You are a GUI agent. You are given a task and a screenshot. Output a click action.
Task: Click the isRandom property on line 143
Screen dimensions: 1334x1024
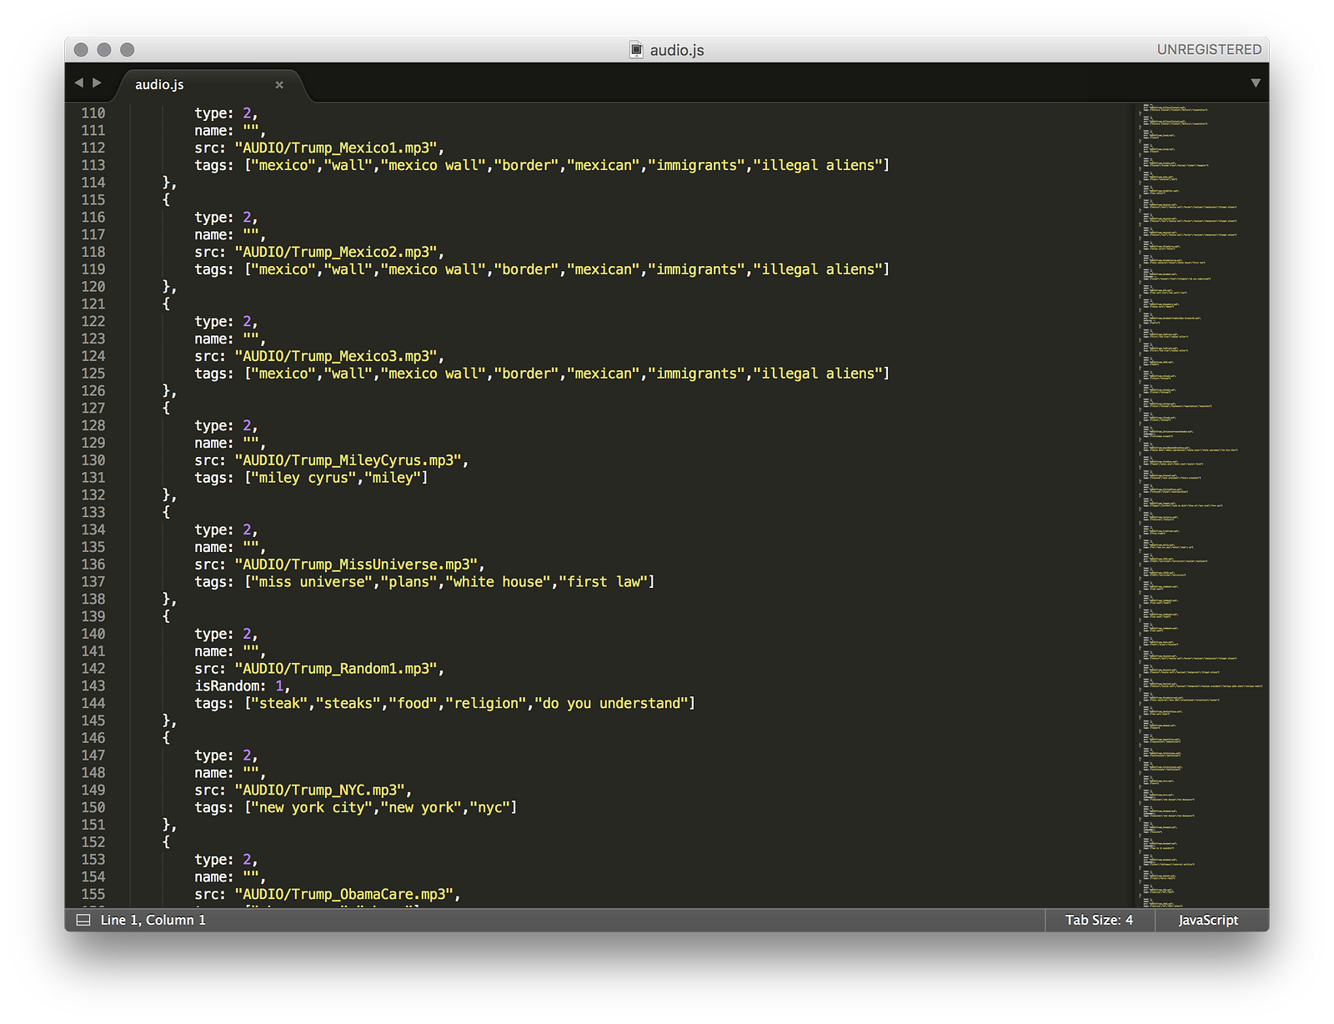227,686
